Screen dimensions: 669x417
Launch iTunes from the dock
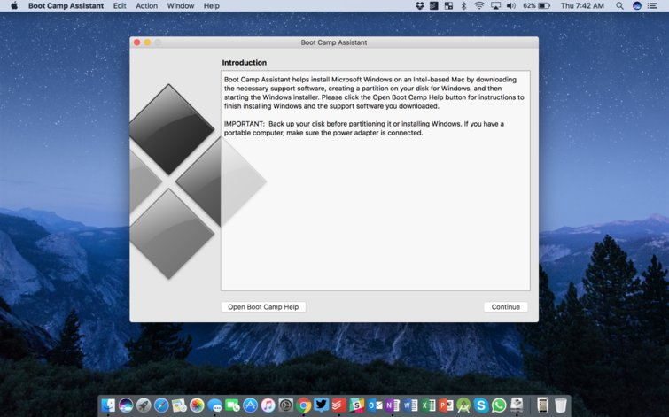(x=268, y=405)
